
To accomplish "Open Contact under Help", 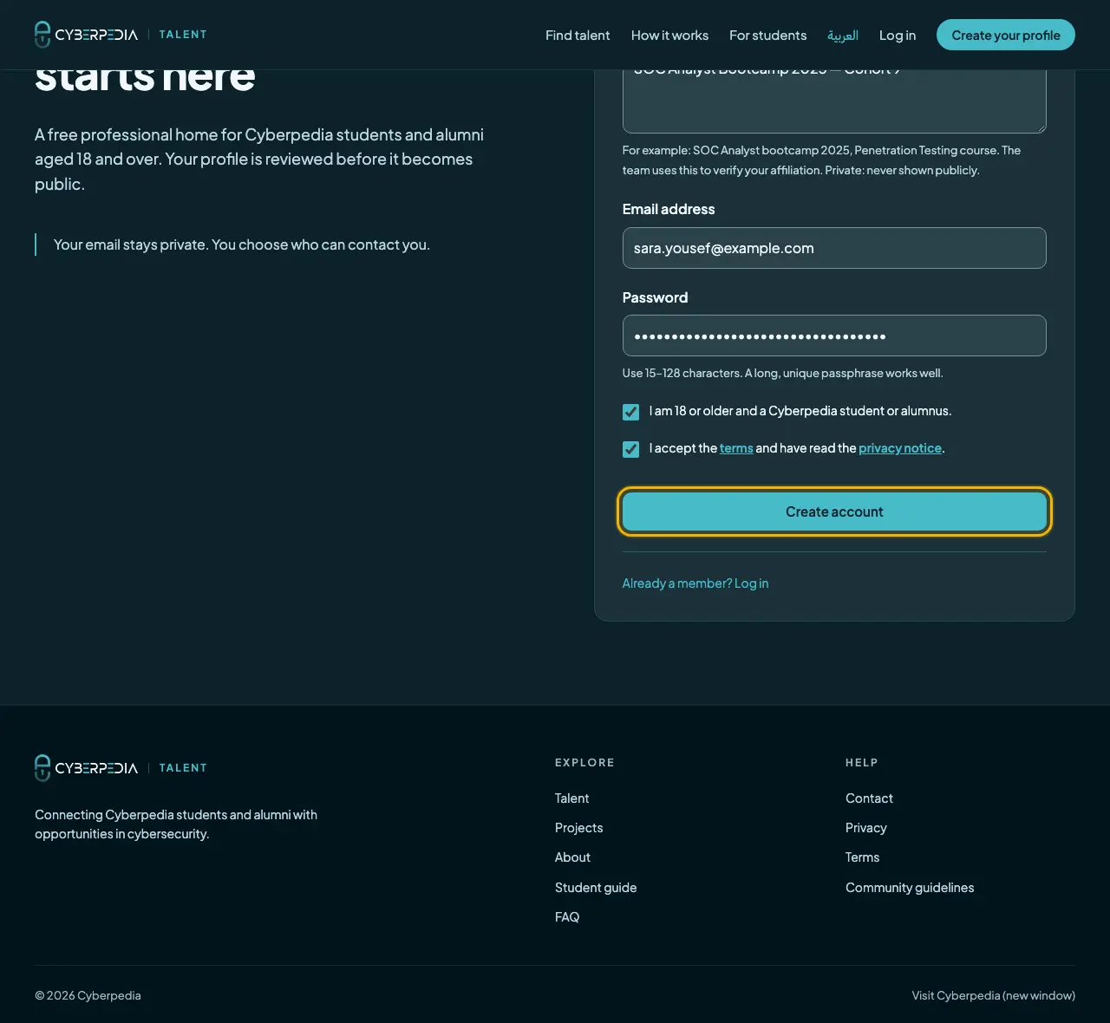I will (869, 798).
